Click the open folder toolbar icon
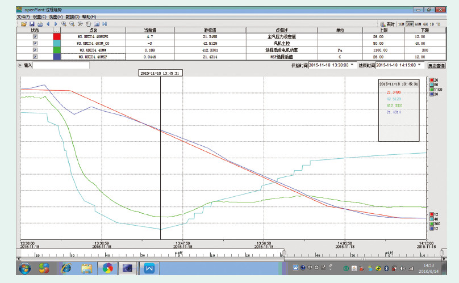 point(24,24)
